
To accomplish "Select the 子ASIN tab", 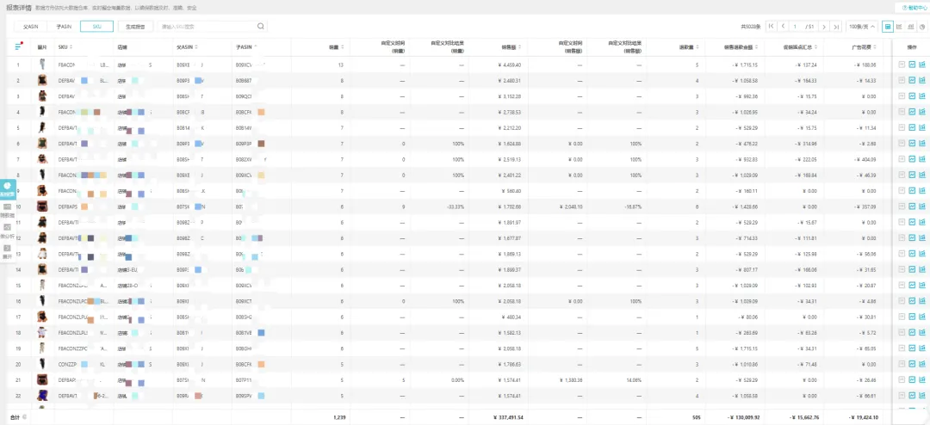I will pyautogui.click(x=64, y=26).
